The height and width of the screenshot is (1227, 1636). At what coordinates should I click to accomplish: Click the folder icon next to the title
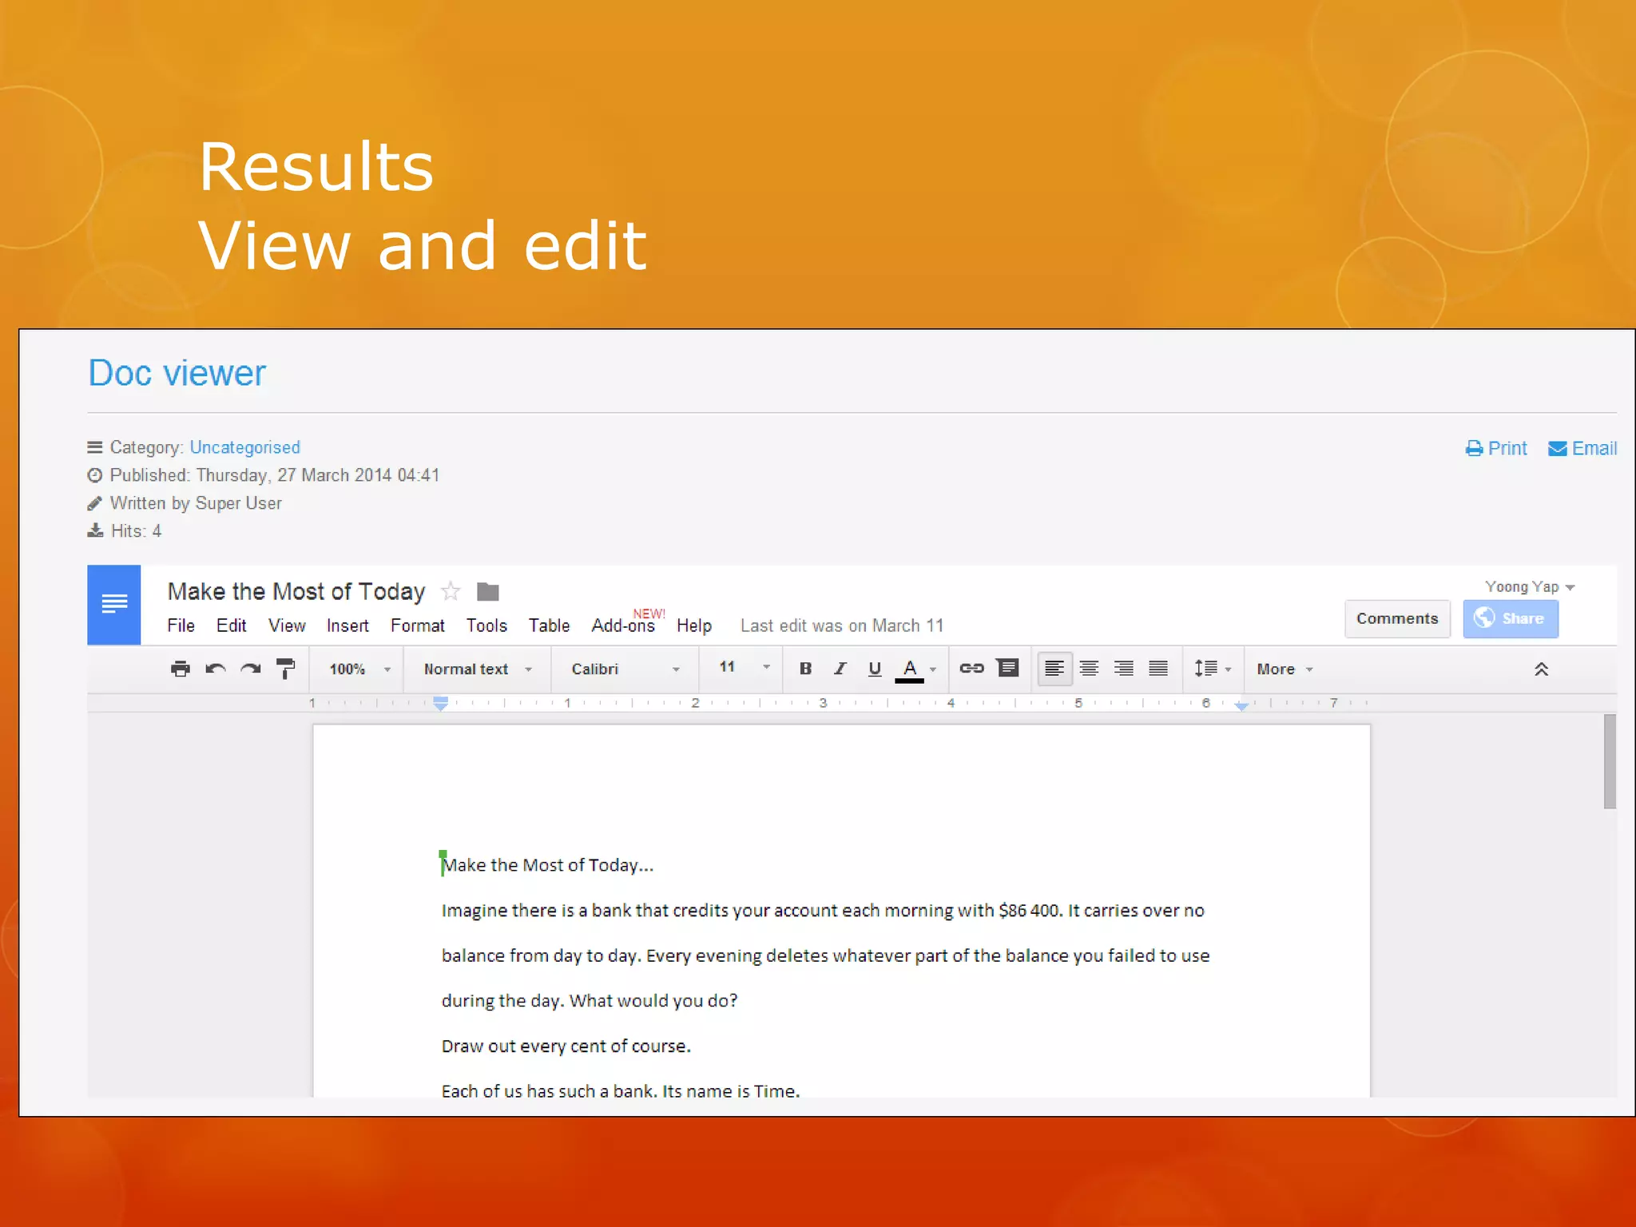[x=487, y=592]
